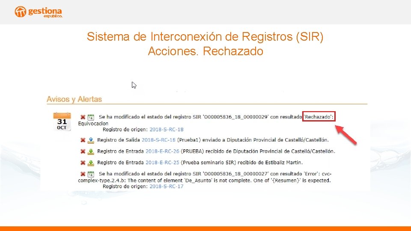
Task: Open Registro de Salida 2018-S-RC-18 link
Action: (158, 140)
